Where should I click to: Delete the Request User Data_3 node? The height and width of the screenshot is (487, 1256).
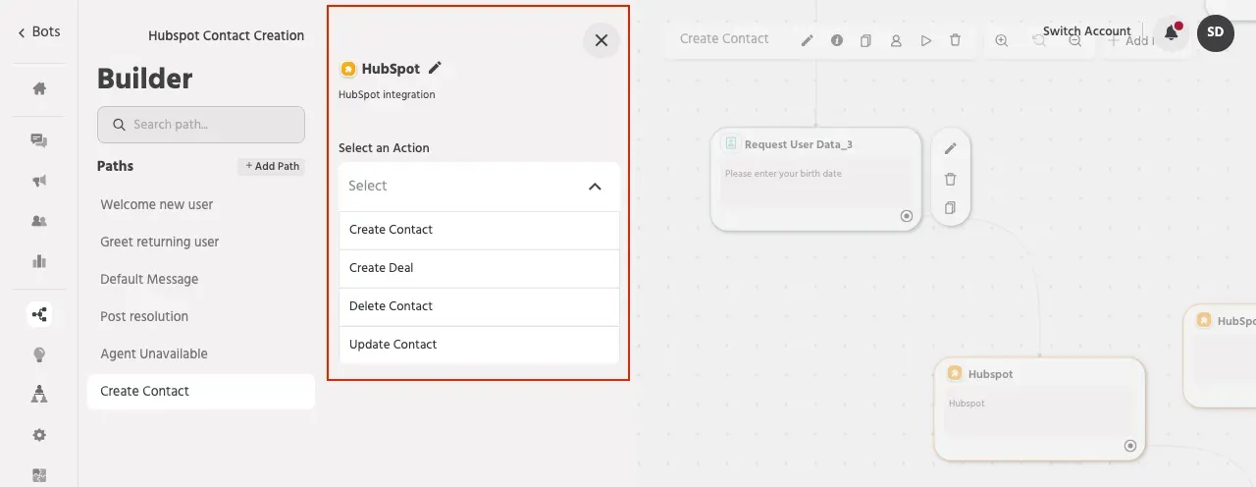click(x=950, y=179)
